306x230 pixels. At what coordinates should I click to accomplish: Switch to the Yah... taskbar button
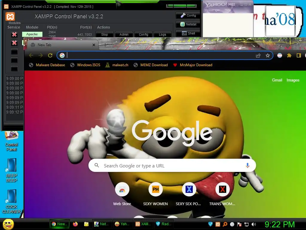(x=122, y=224)
